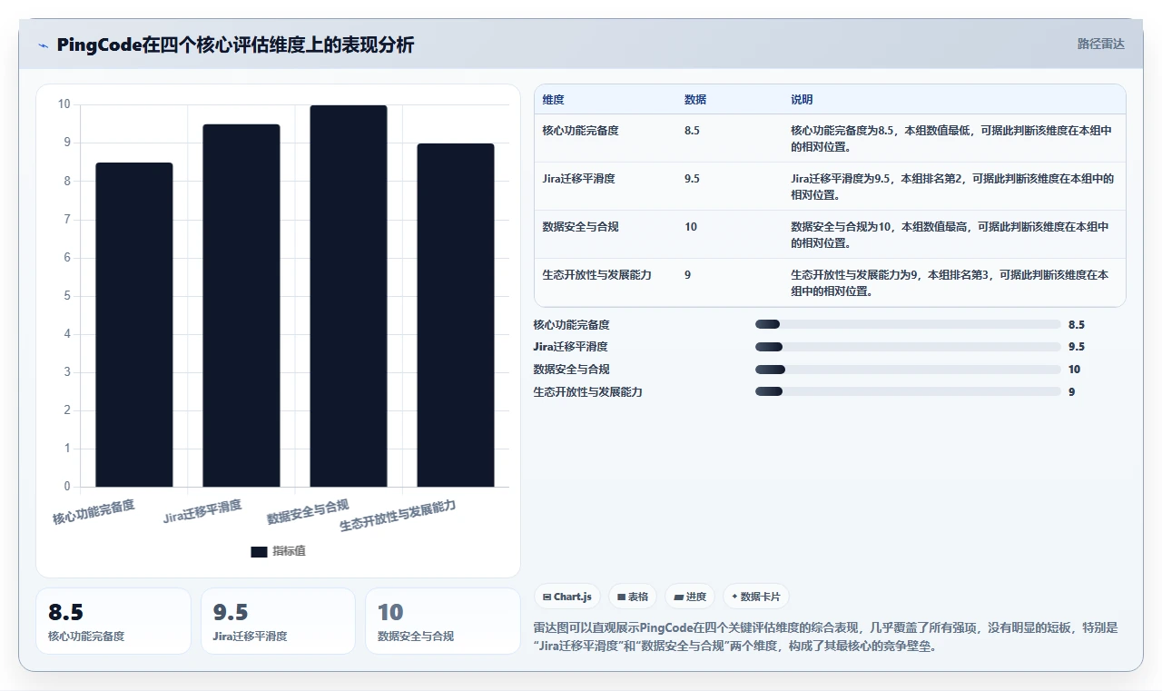
Task: Click the description saying 本组排名第3
Action: point(951,282)
